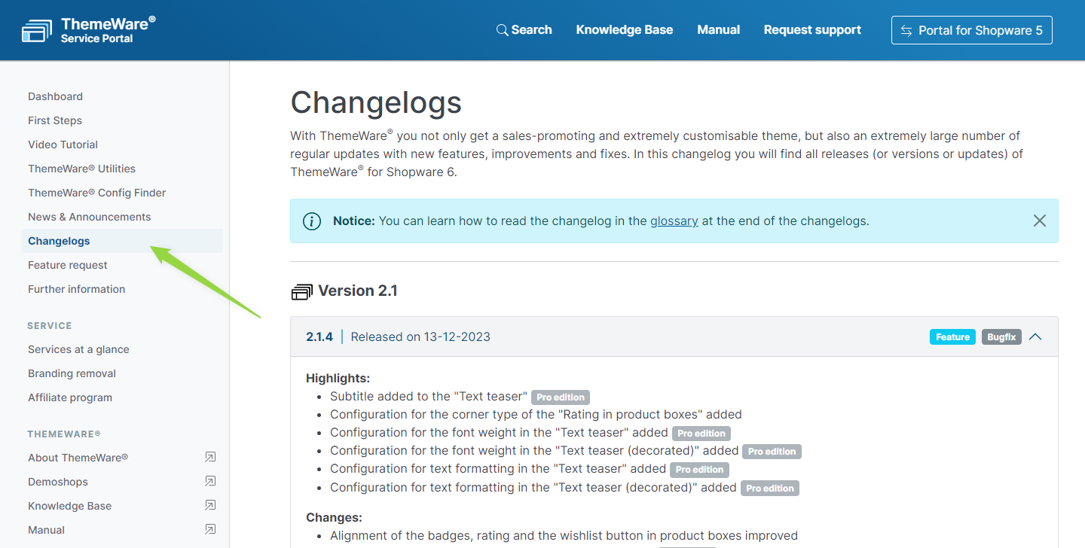The height and width of the screenshot is (548, 1085).
Task: Click "Rating in product boxes" corner type line
Action: click(x=536, y=414)
